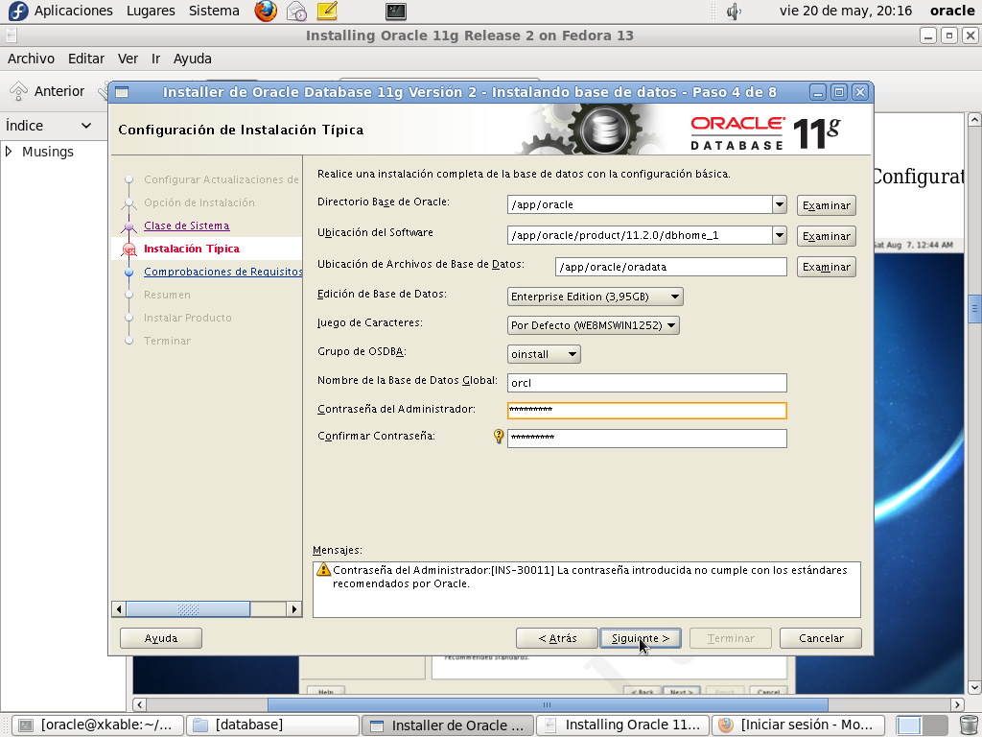The height and width of the screenshot is (737, 982).
Task: Switch to Installer de Oracle taskbar item
Action: coord(447,725)
